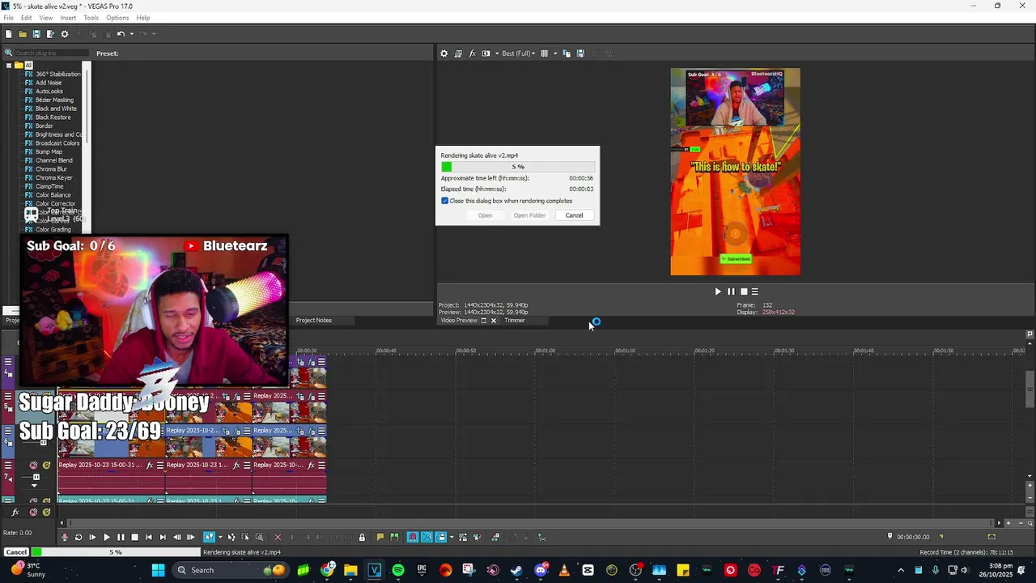Open overlays grid icon in preview toolbar
Image resolution: width=1036 pixels, height=583 pixels.
coord(544,53)
